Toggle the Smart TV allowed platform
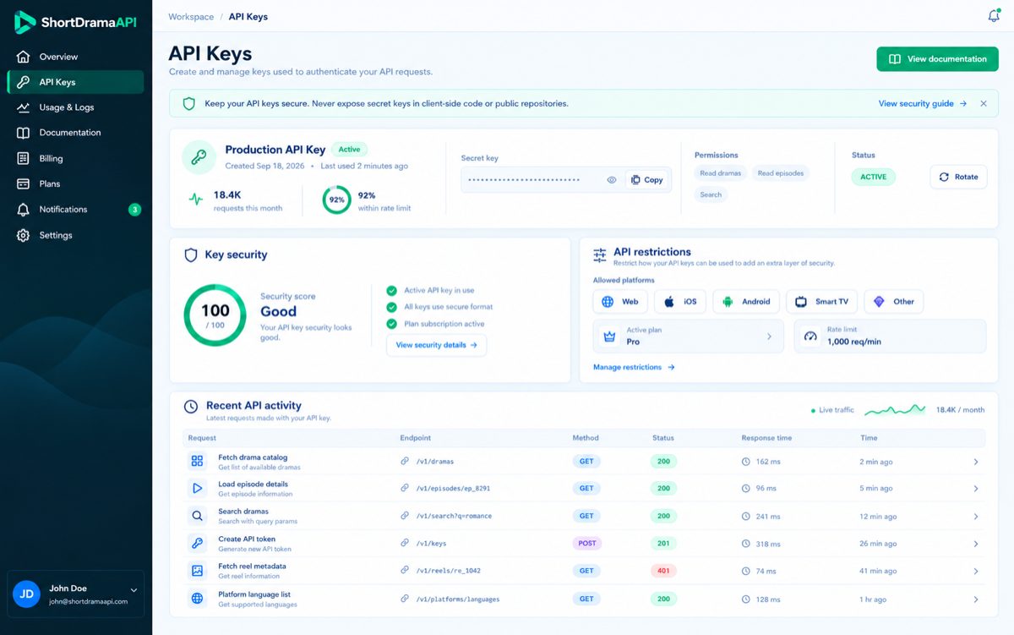 822,302
